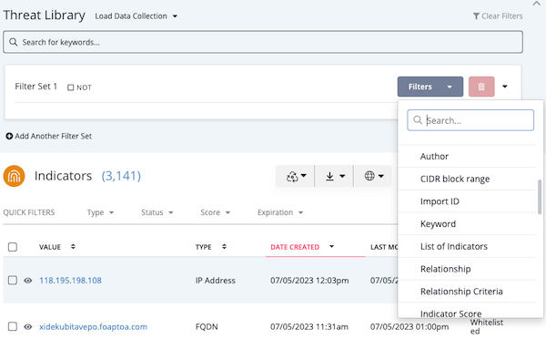Focus the Search for keywords field
The height and width of the screenshot is (339, 546).
point(263,42)
